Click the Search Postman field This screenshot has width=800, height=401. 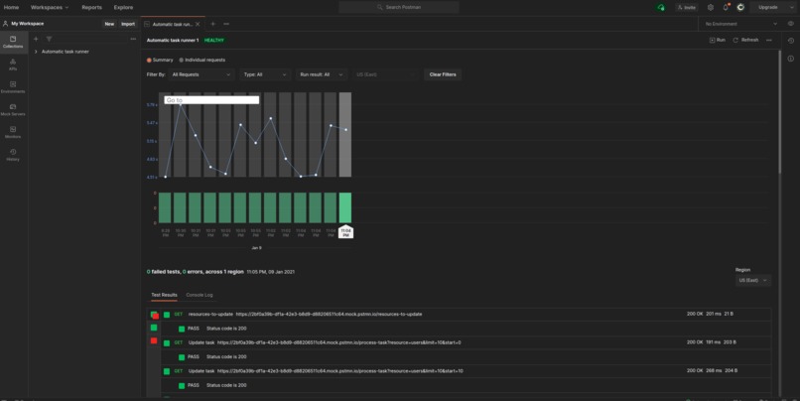click(x=399, y=7)
